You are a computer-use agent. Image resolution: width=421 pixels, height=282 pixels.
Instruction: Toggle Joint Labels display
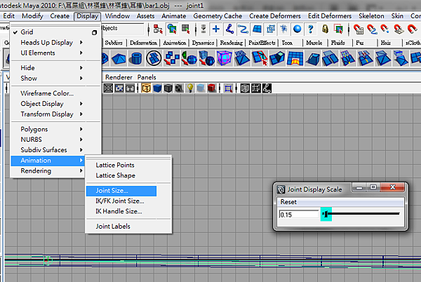tap(113, 227)
